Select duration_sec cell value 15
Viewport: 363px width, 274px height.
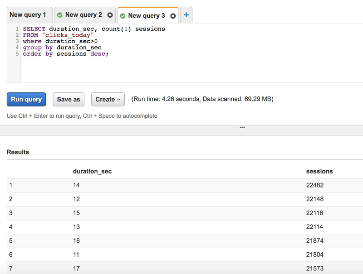pos(76,213)
